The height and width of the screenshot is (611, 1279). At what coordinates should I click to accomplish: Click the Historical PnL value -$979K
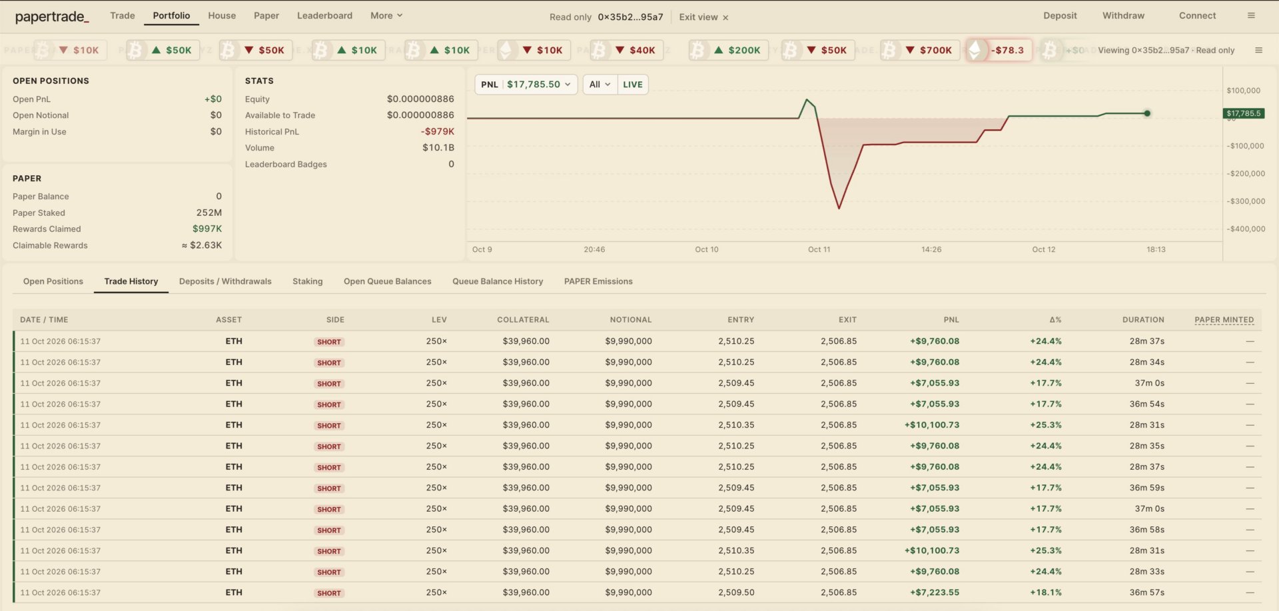click(438, 131)
